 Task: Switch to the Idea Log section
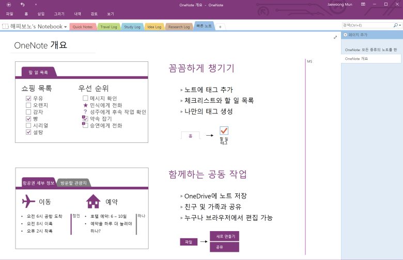click(x=154, y=27)
